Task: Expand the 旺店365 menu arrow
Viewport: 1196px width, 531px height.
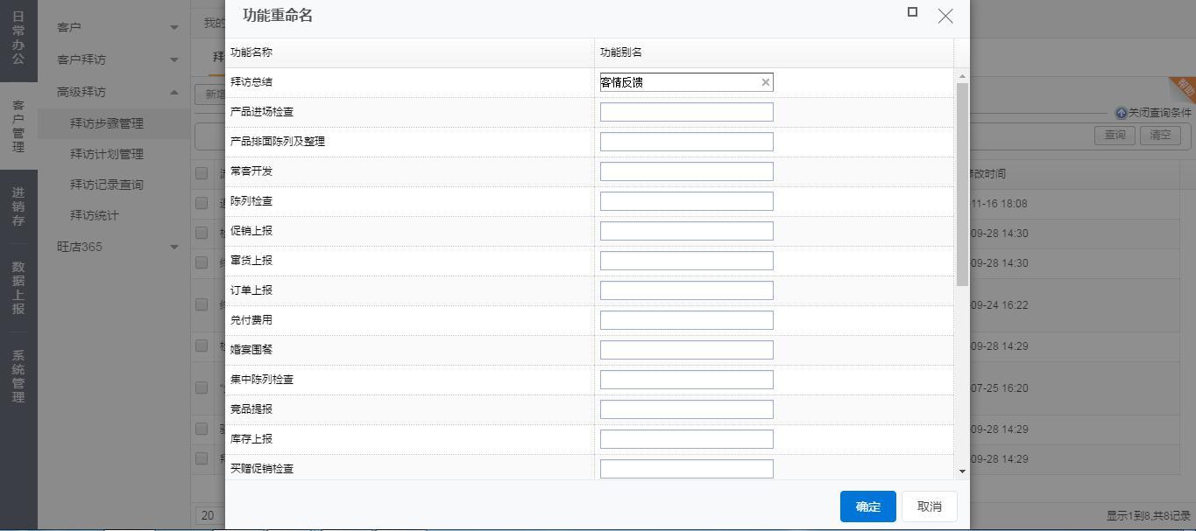Action: coord(173,247)
